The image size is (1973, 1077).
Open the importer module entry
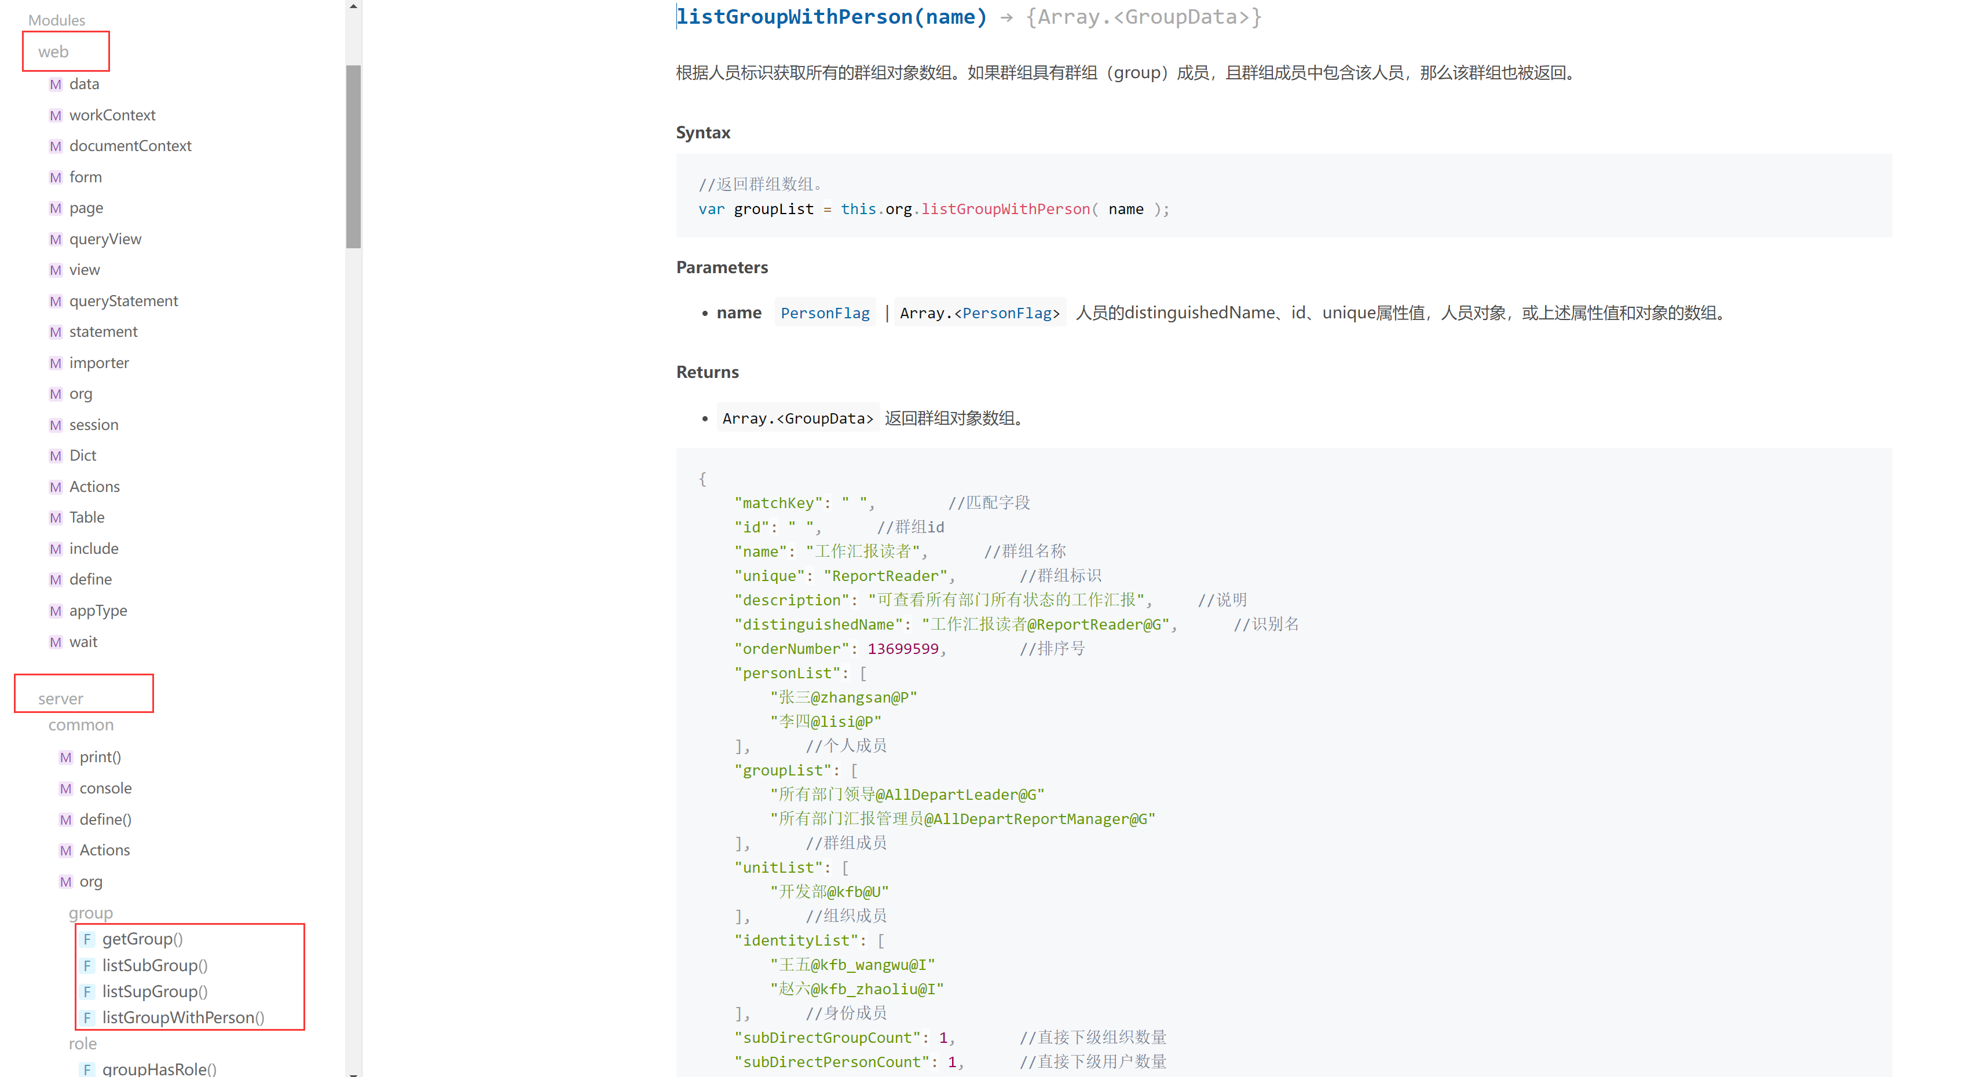(99, 363)
